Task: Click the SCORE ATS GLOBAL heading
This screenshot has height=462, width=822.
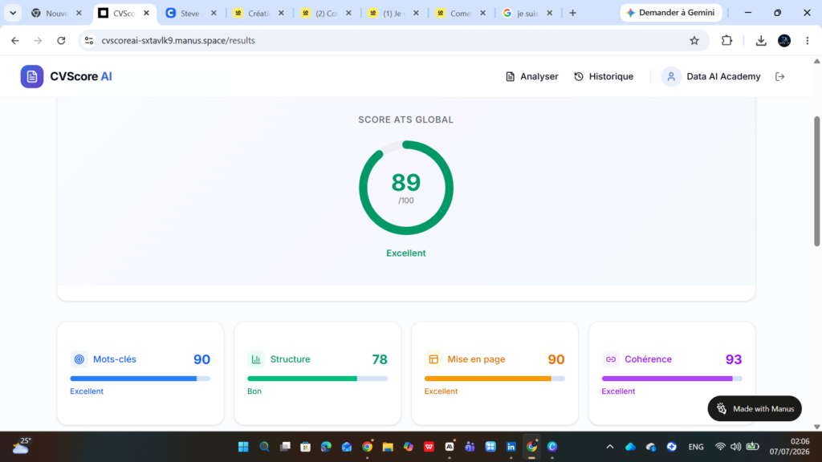Action: [405, 120]
